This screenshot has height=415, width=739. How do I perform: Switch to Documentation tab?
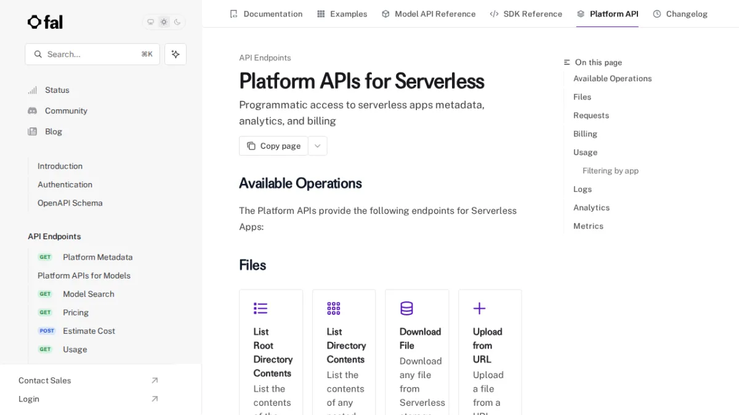pos(266,14)
